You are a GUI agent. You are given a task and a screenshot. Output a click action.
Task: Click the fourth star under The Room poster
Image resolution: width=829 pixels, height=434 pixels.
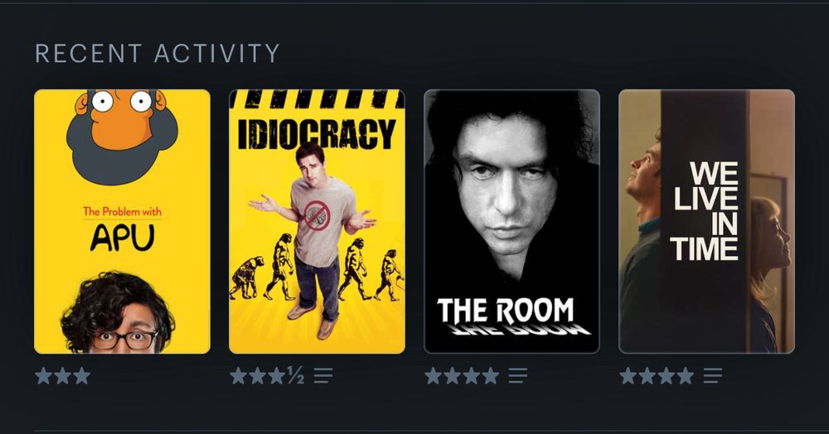coord(491,376)
